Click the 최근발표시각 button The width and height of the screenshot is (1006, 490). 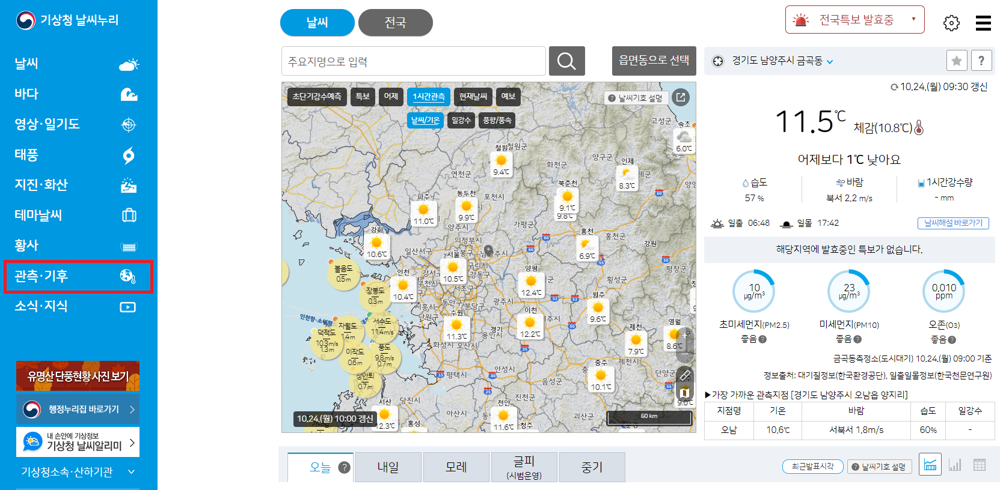[812, 467]
